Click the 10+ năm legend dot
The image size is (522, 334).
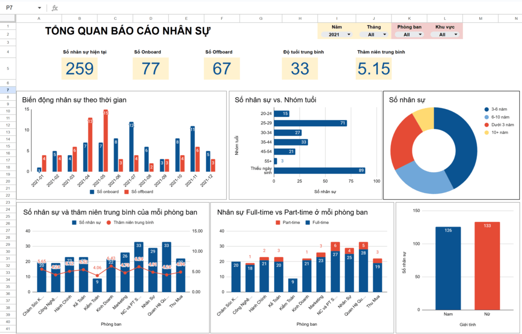click(x=486, y=132)
